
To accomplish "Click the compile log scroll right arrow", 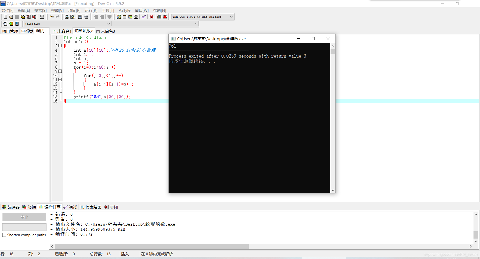I will coord(470,246).
